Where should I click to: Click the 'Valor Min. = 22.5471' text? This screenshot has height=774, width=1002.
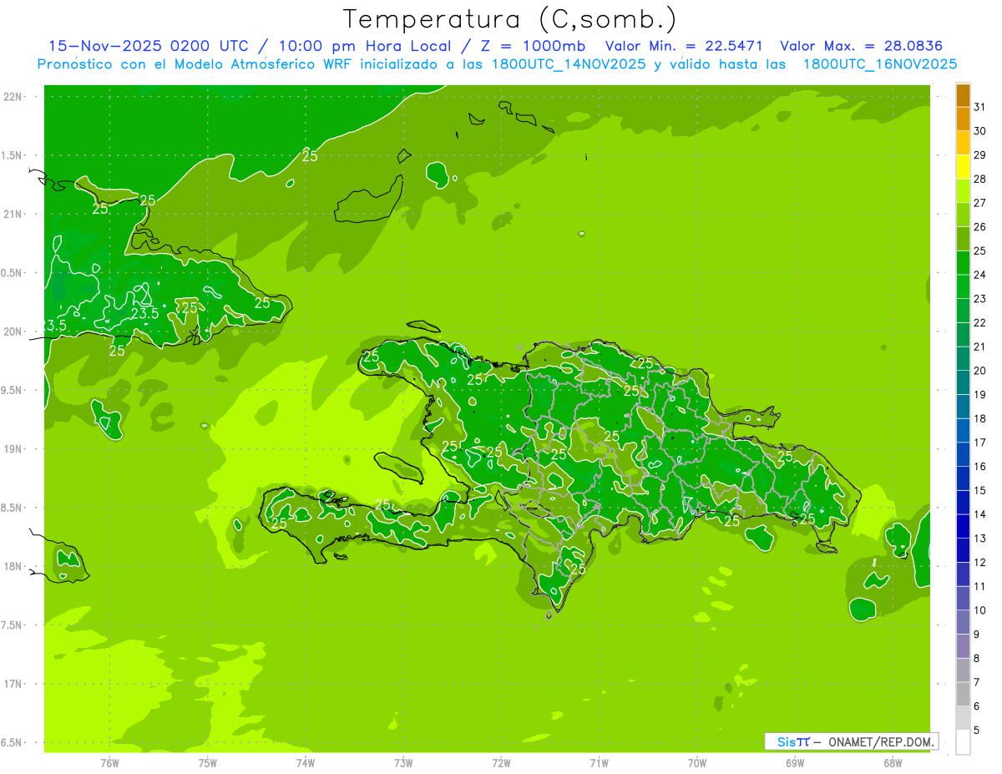[x=684, y=46]
